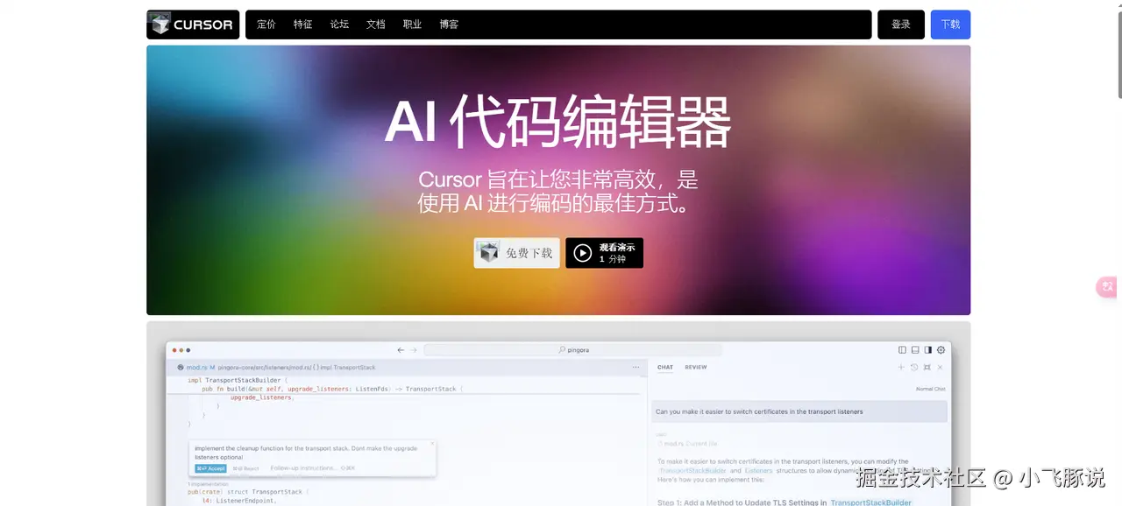1122x506 pixels.
Task: Click the translation widget icon at right edge
Action: click(x=1108, y=287)
